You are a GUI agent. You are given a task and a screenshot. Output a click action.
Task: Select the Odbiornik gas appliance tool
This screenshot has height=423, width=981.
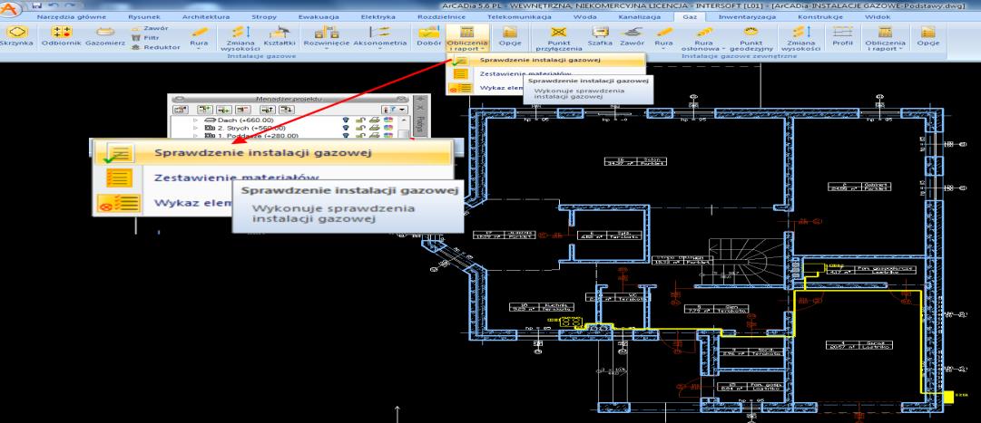pyautogui.click(x=61, y=35)
